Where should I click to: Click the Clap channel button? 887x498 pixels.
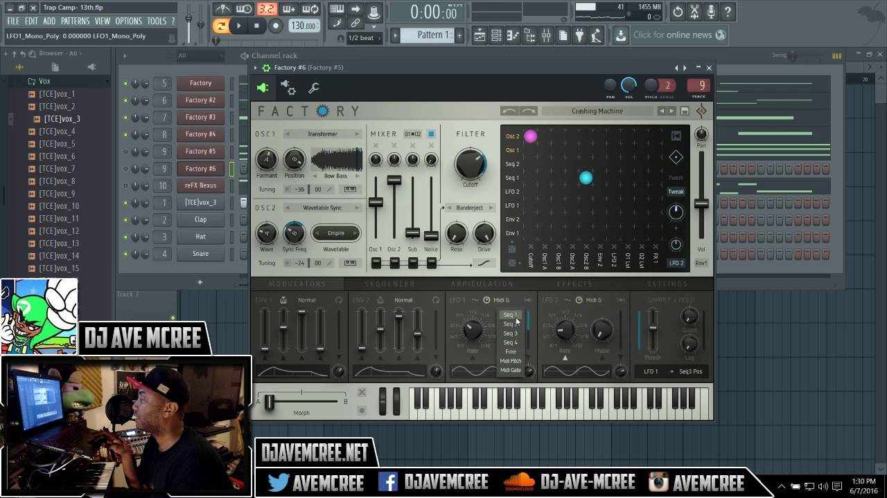pos(200,219)
